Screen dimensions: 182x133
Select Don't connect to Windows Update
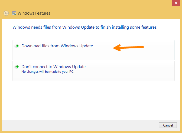point(53,66)
